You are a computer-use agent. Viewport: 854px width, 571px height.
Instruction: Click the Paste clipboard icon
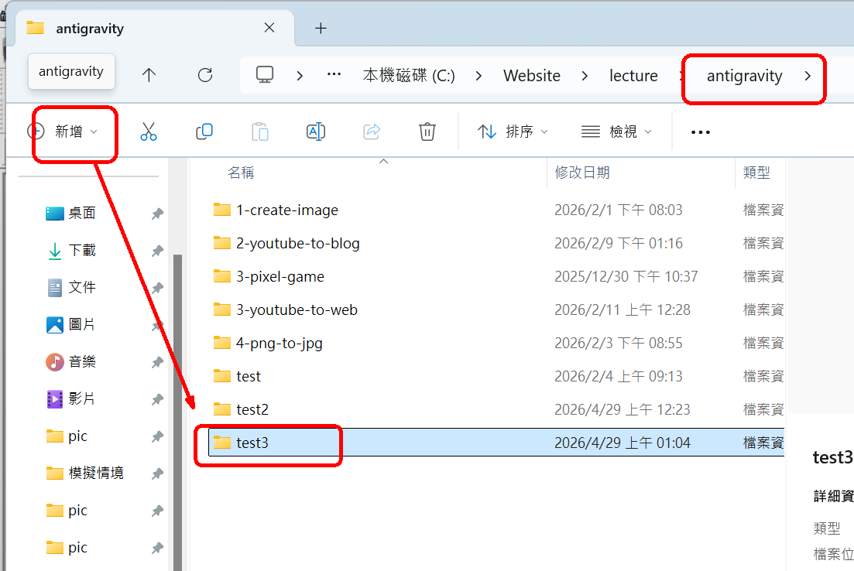[x=260, y=132]
